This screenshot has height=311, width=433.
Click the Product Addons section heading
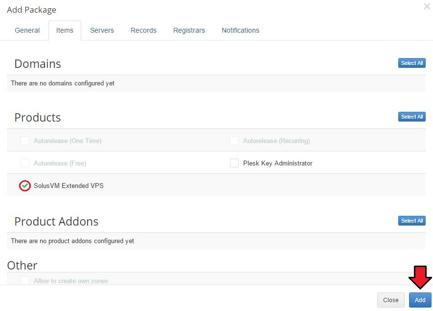tap(56, 222)
